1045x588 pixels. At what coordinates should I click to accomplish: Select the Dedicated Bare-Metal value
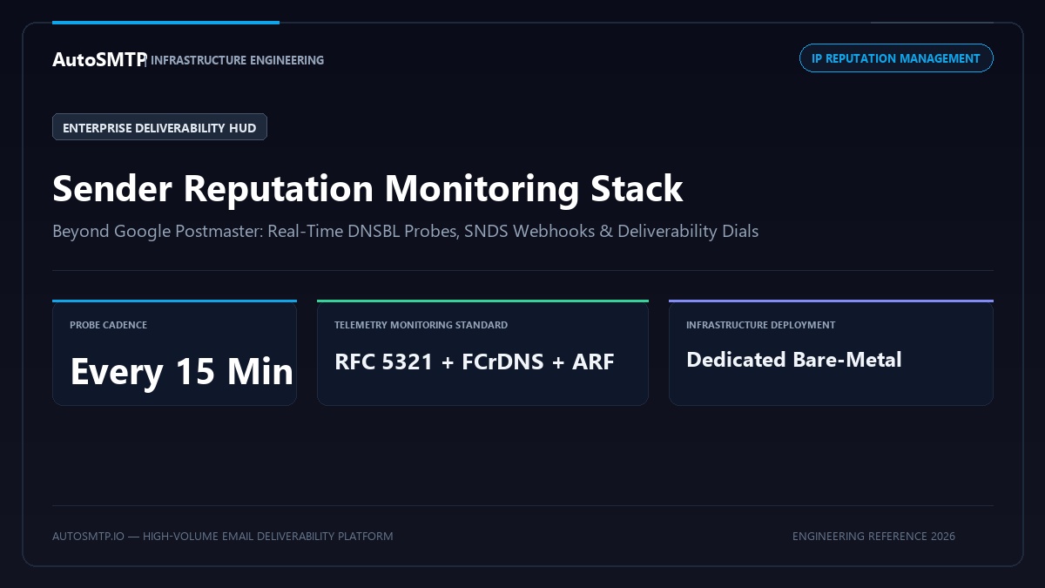793,360
